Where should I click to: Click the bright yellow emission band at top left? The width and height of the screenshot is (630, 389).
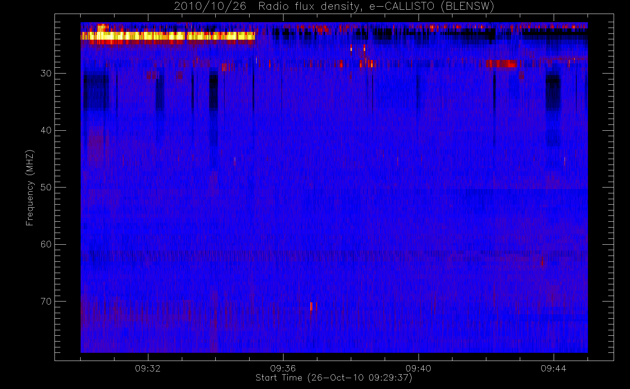point(168,36)
